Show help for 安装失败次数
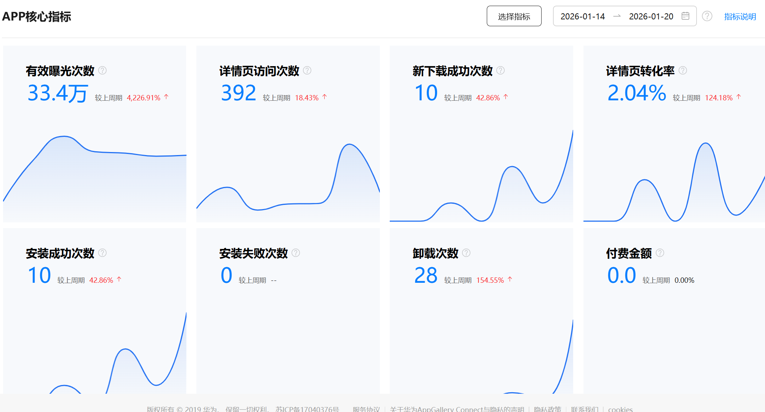The image size is (765, 412). coord(296,253)
